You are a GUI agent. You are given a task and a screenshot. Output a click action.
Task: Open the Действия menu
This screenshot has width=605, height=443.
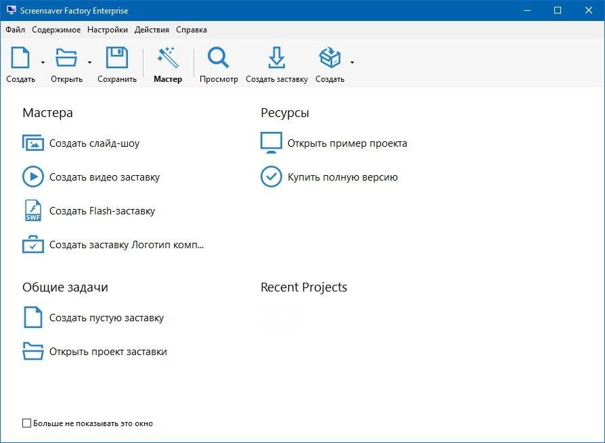[152, 30]
